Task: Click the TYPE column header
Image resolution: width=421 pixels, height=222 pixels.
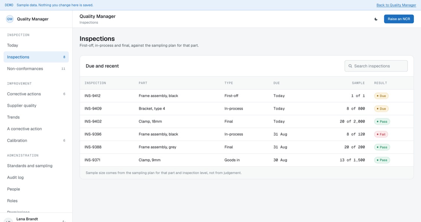Action: 229,83
